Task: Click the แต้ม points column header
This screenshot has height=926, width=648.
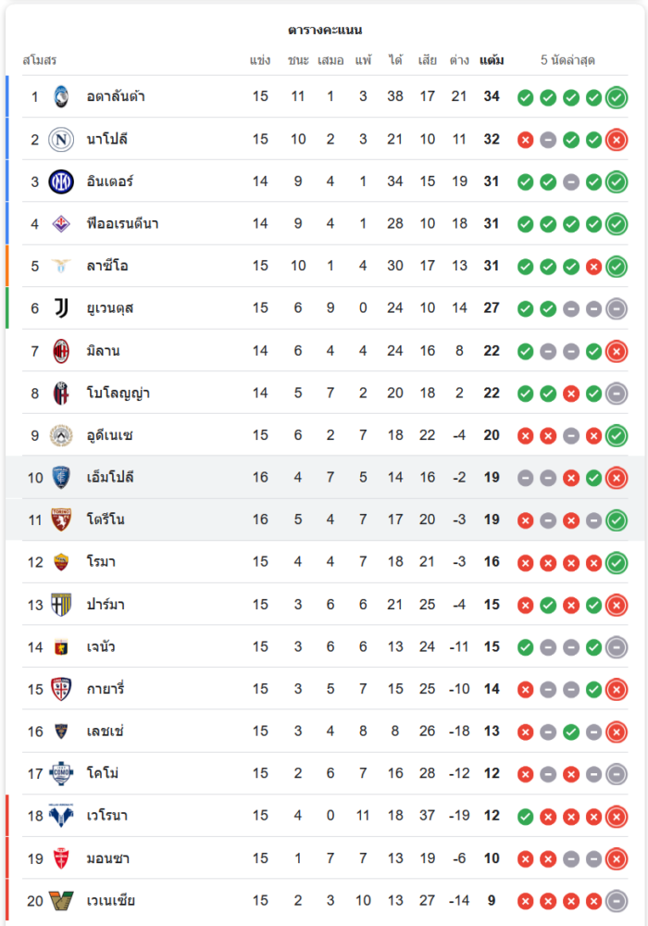Action: coord(492,60)
